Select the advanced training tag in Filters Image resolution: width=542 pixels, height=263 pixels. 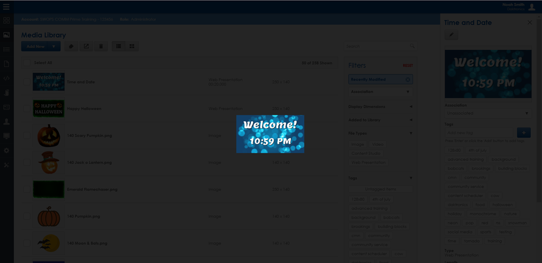[370, 208]
